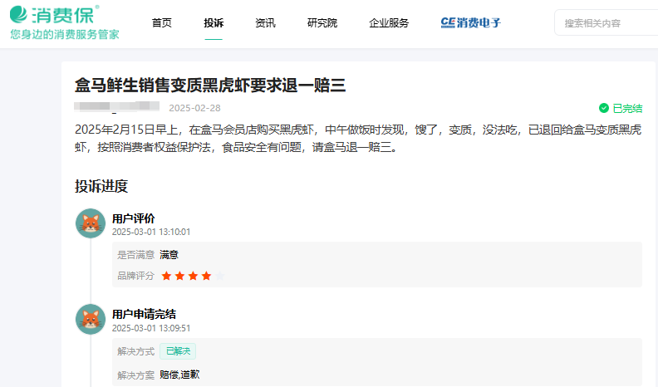Click the timestamp 2025-03-01 13:10:01
The height and width of the screenshot is (387, 658).
point(151,232)
